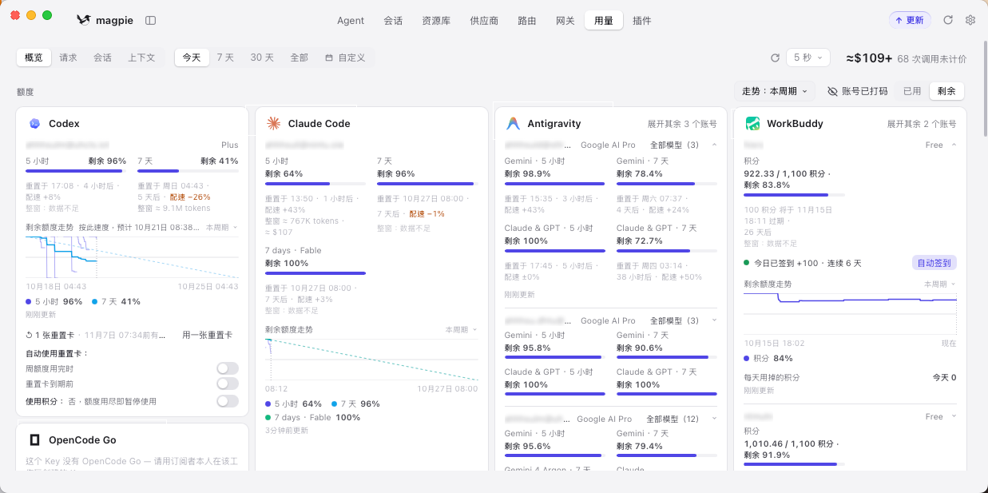The image size is (988, 493).
Task: Click the WorkBuddy green logo icon
Action: click(x=752, y=123)
